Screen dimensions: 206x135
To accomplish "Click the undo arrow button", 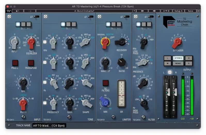I will point(18,11).
